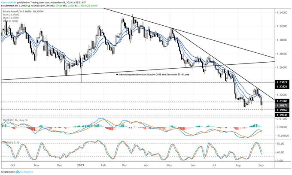Open the 'Created with TradingView' link
Screen dimensions: 292x175
click(x=17, y=172)
